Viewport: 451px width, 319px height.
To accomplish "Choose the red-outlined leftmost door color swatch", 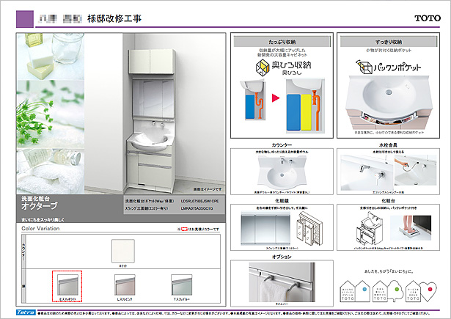I will [67, 285].
